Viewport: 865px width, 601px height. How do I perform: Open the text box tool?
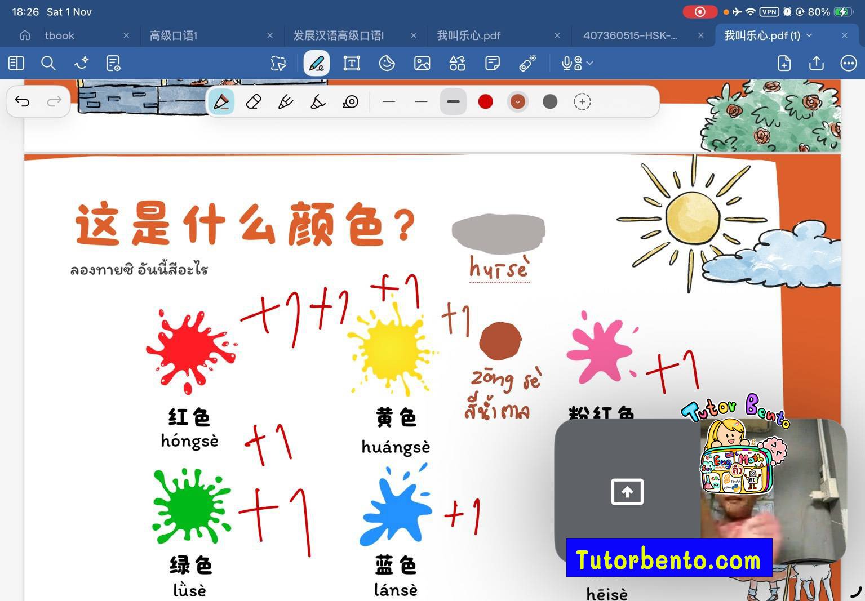[351, 63]
